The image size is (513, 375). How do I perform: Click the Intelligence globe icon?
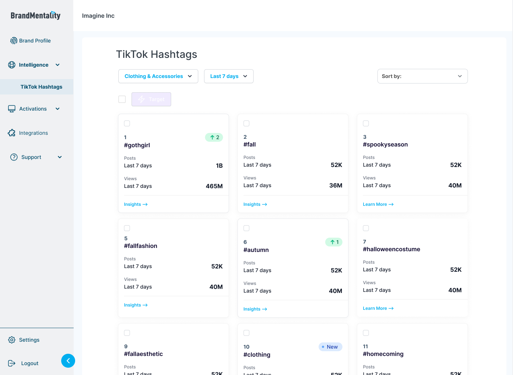tap(11, 64)
